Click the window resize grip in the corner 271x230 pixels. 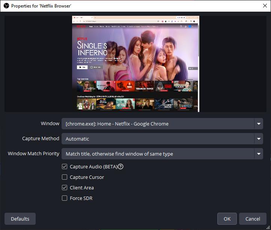click(268, 228)
